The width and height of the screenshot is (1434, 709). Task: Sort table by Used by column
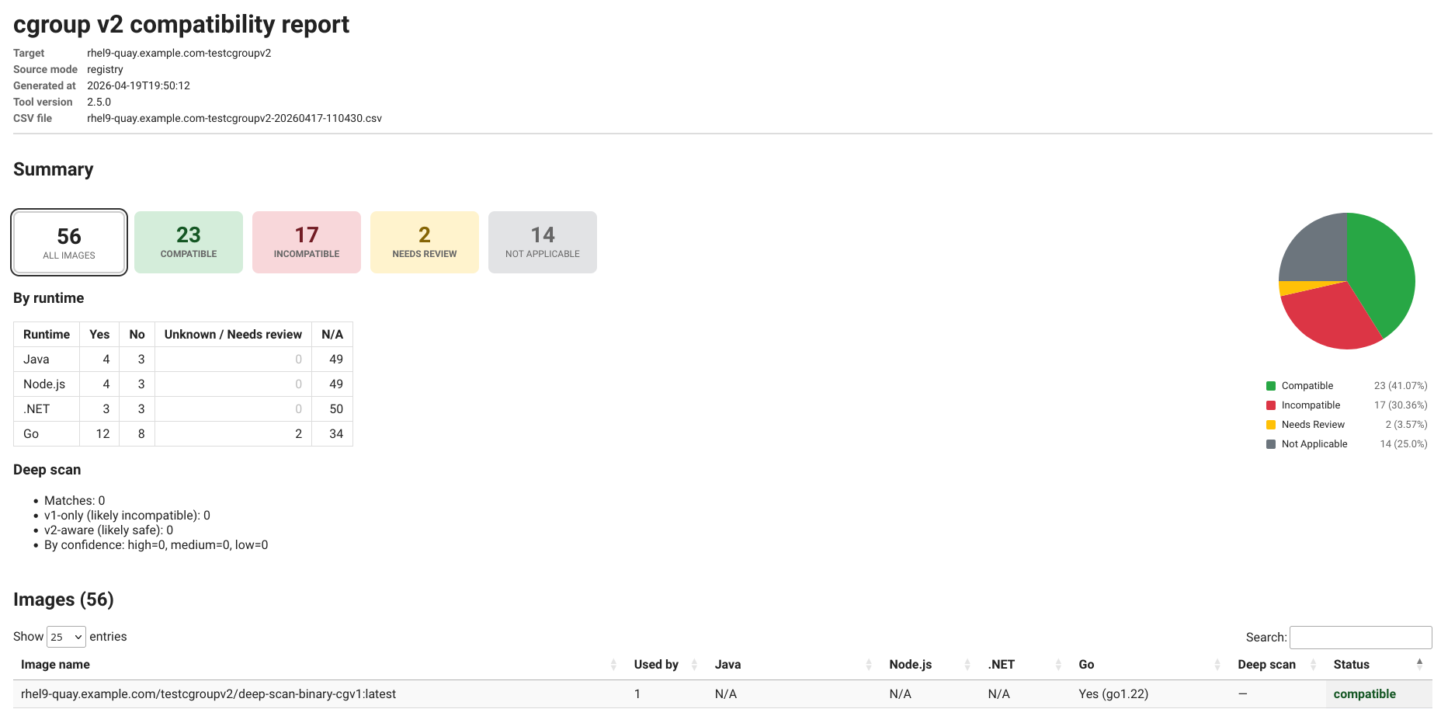(x=655, y=665)
